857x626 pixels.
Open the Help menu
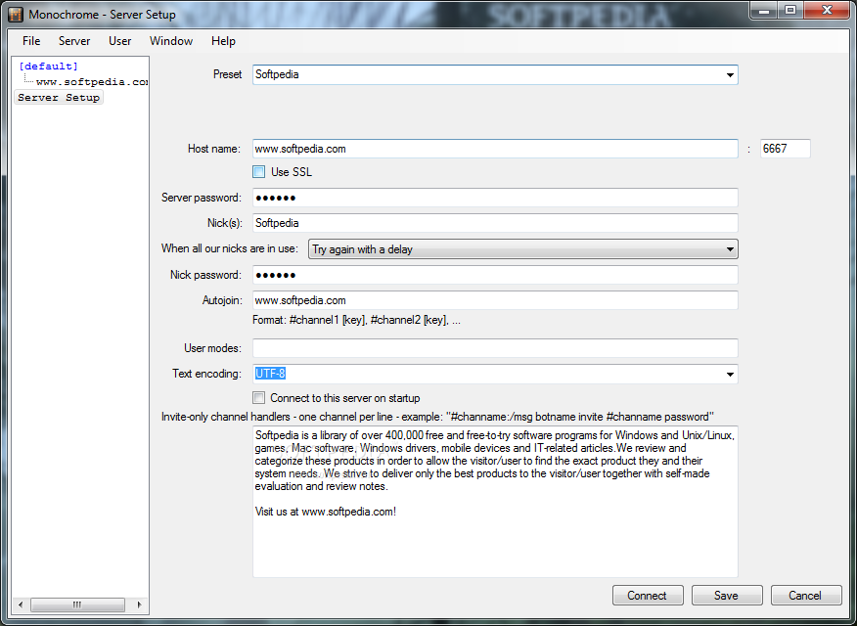coord(223,41)
